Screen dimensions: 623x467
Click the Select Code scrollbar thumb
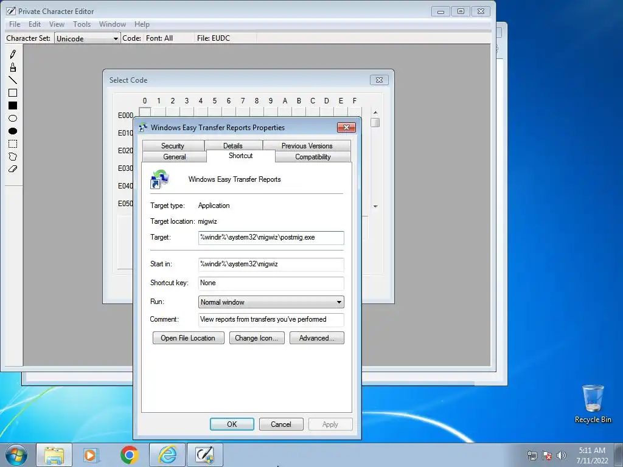pos(375,122)
